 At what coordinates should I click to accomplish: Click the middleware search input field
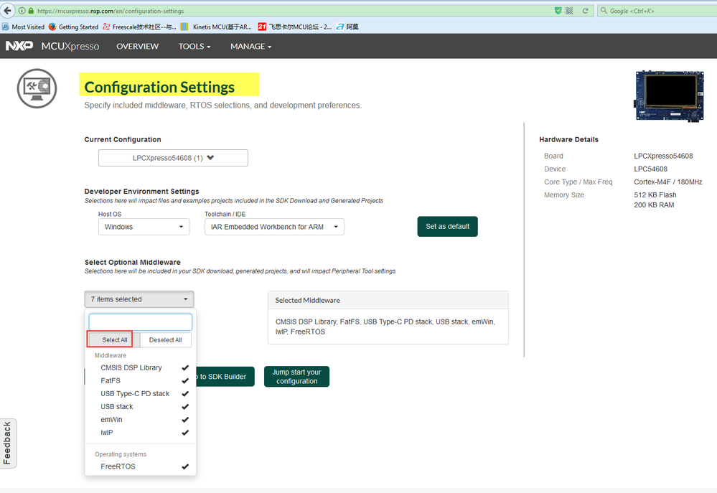tap(141, 322)
